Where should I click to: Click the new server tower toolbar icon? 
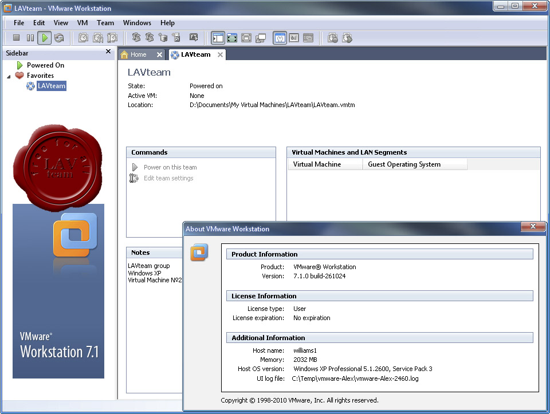(x=177, y=38)
